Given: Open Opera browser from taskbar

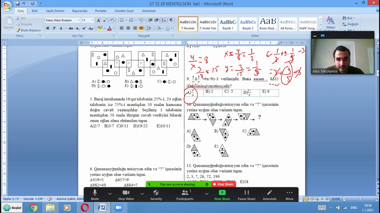Looking at the screenshot, I should point(85,208).
